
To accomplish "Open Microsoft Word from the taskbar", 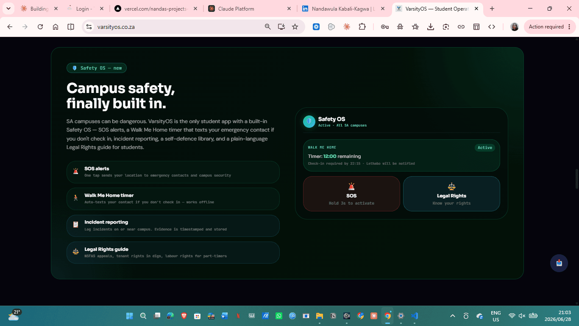I will click(x=225, y=316).
